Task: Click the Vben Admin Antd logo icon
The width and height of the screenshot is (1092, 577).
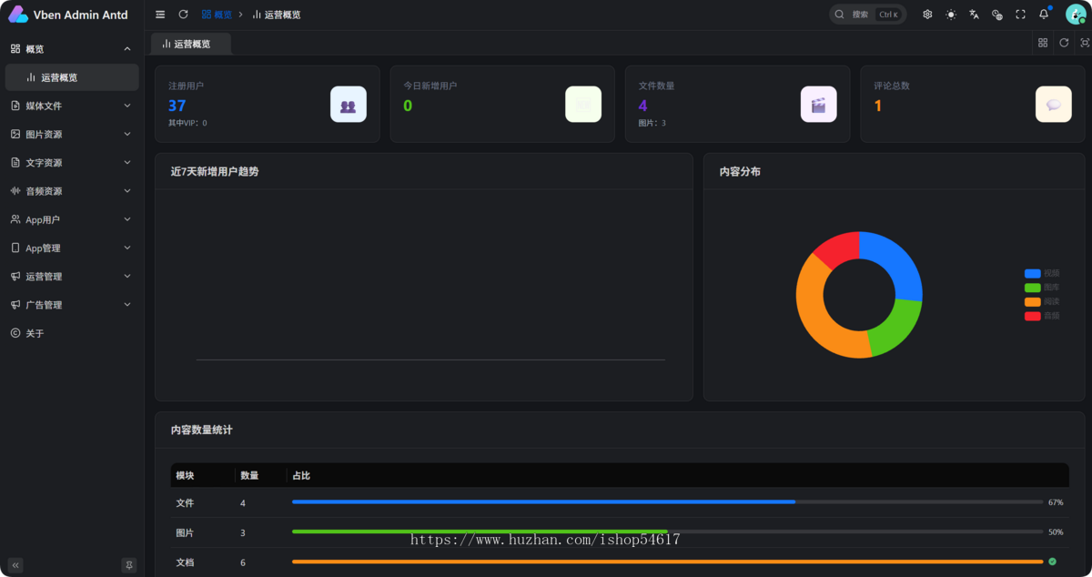Action: pyautogui.click(x=18, y=15)
